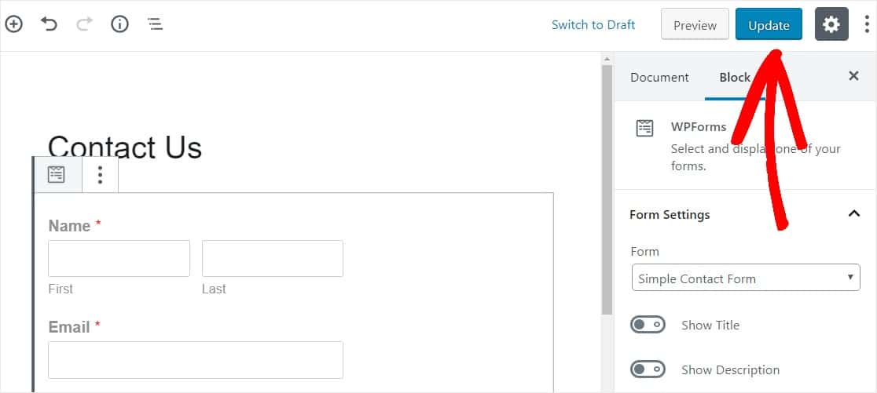The width and height of the screenshot is (877, 393).
Task: Click the Preview button
Action: [x=695, y=25]
